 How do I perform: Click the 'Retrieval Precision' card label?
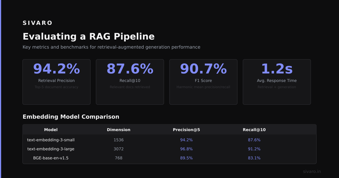[56, 81]
